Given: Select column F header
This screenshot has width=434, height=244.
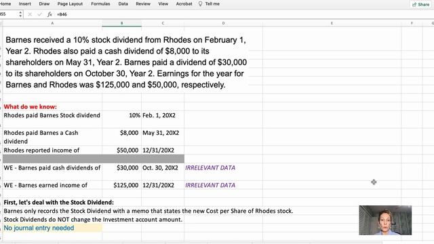Looking at the screenshot, I should click(x=412, y=24).
